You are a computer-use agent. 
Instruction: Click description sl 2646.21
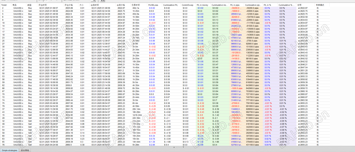pos(302,64)
